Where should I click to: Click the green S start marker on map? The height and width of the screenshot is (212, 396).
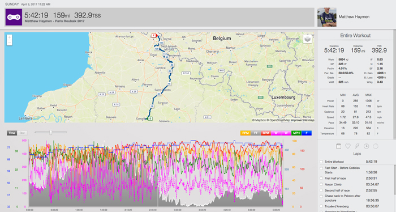(150, 118)
